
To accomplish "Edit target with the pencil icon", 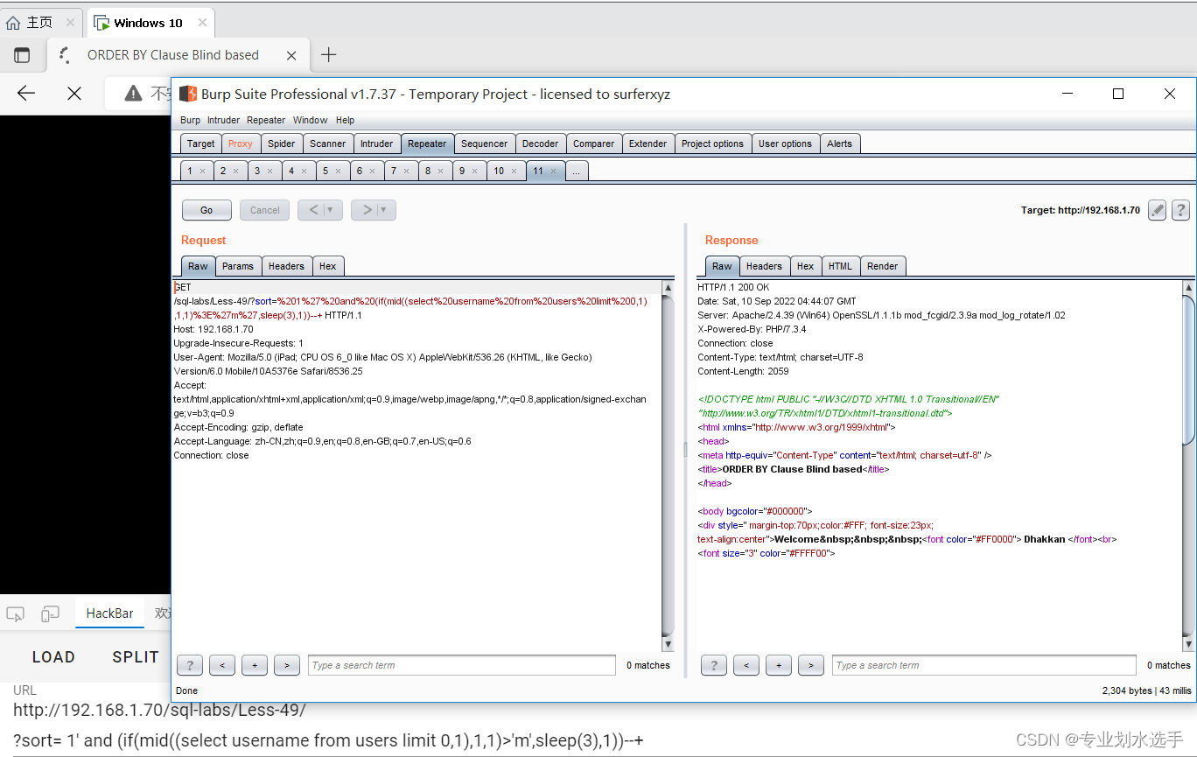I will [x=1157, y=210].
